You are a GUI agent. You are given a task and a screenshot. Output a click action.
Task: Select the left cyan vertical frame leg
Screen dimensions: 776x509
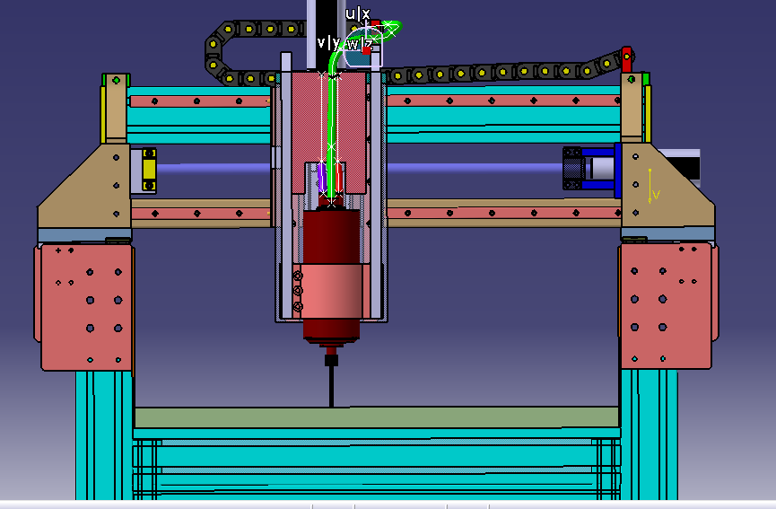point(104,434)
